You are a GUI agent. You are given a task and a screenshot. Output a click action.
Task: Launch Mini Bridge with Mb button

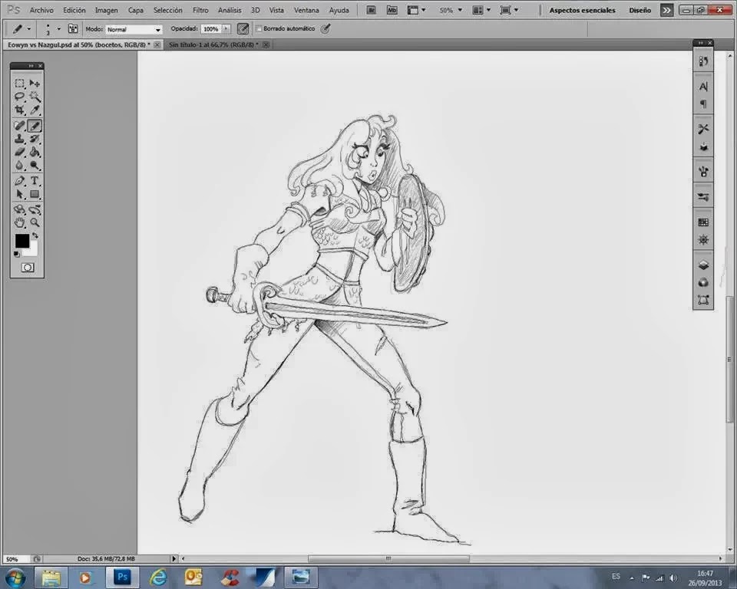pos(392,10)
